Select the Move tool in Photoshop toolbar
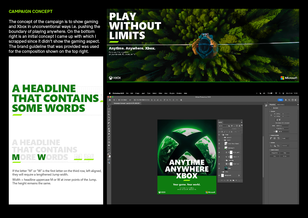This screenshot has width=308, height=218. click(109, 106)
